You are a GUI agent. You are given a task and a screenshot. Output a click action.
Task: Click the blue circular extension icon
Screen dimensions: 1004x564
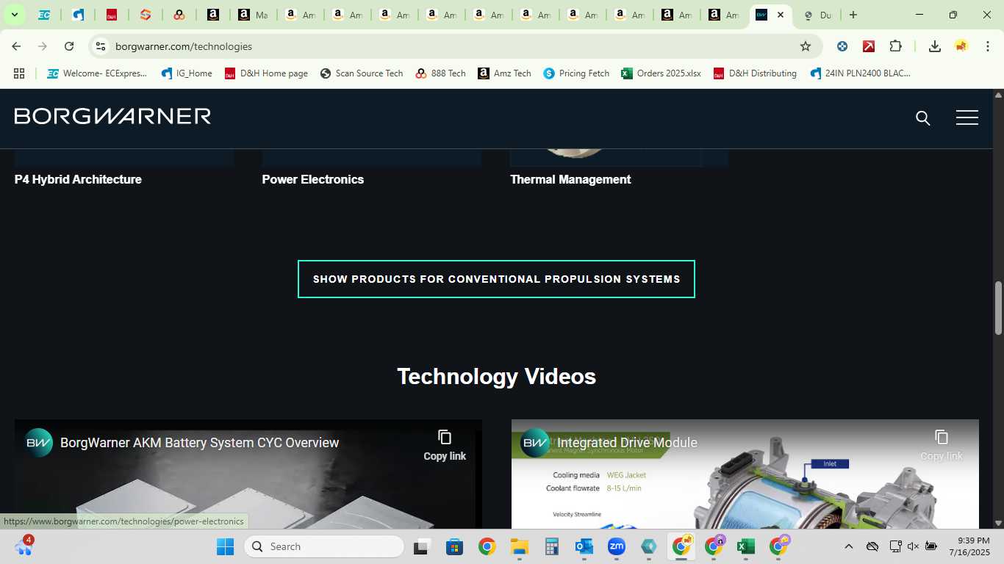842,46
